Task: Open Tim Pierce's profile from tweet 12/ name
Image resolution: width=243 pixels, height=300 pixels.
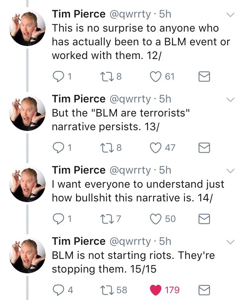Action: (79, 14)
